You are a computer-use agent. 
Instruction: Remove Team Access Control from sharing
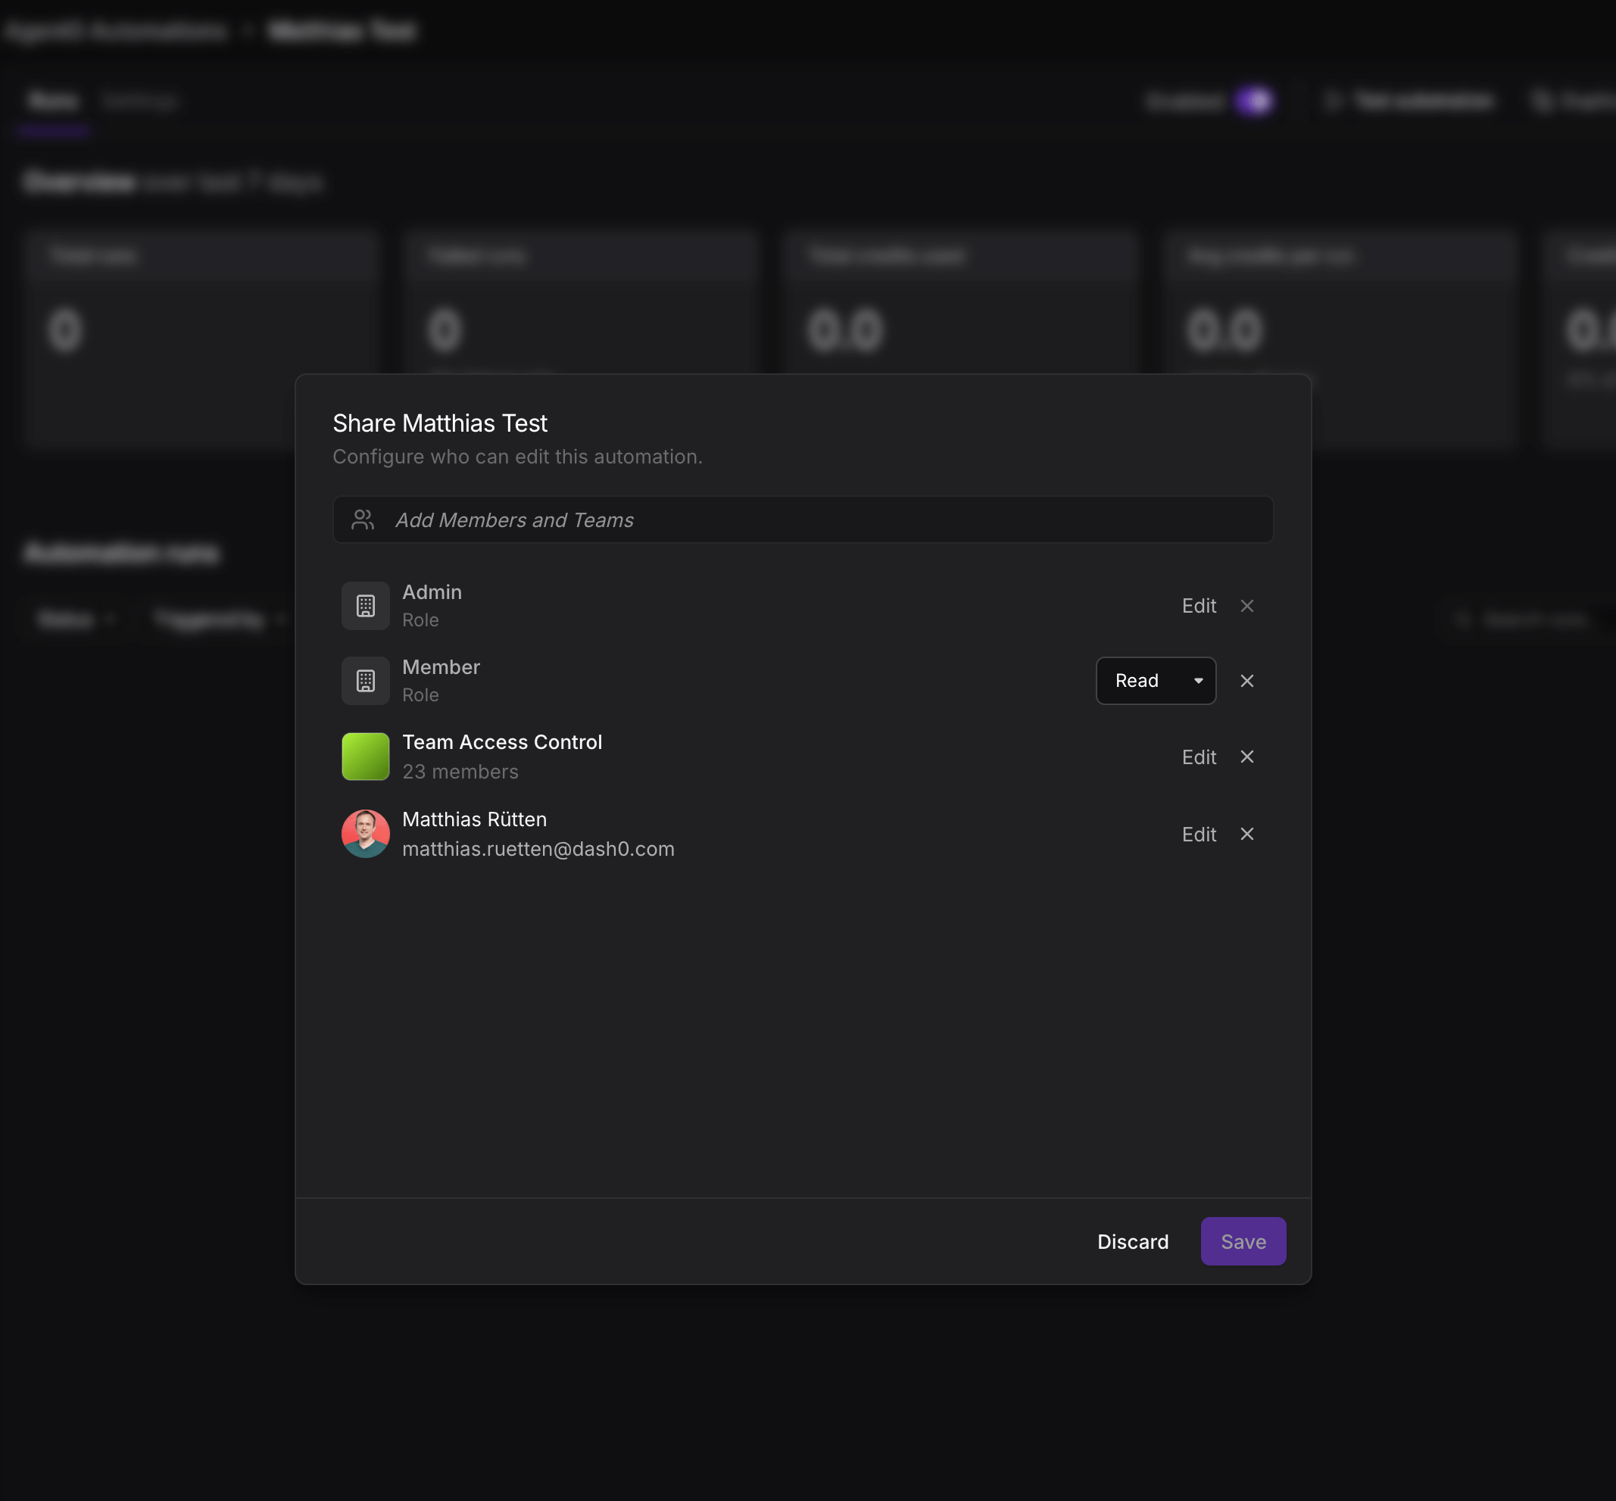(1246, 757)
